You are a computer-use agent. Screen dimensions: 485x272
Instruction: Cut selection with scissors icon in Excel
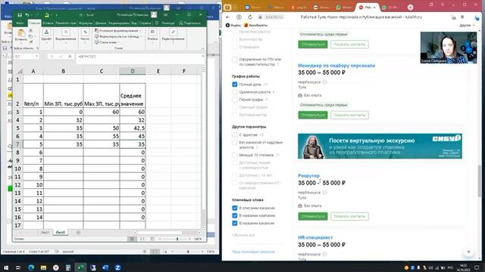click(x=30, y=30)
